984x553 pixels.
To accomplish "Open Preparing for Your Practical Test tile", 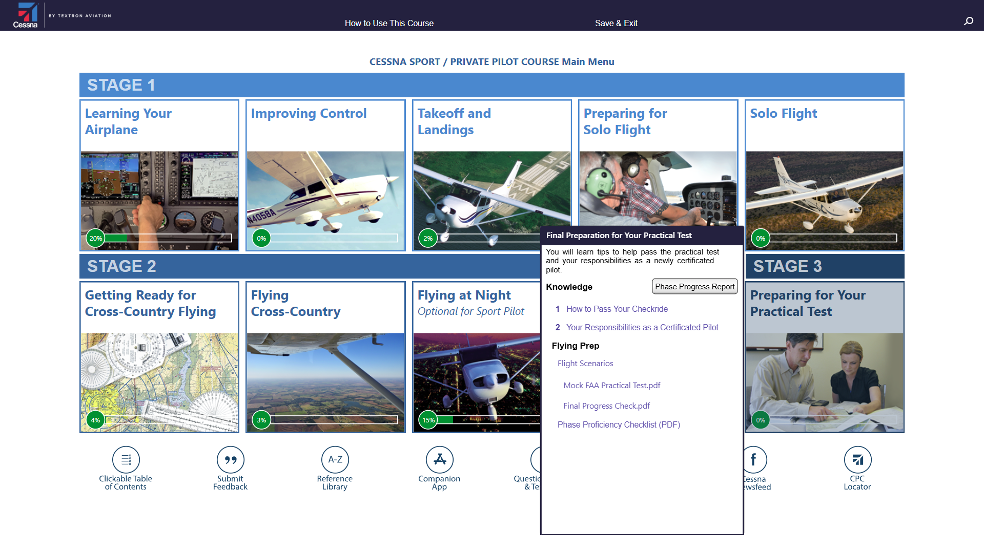I will click(824, 357).
